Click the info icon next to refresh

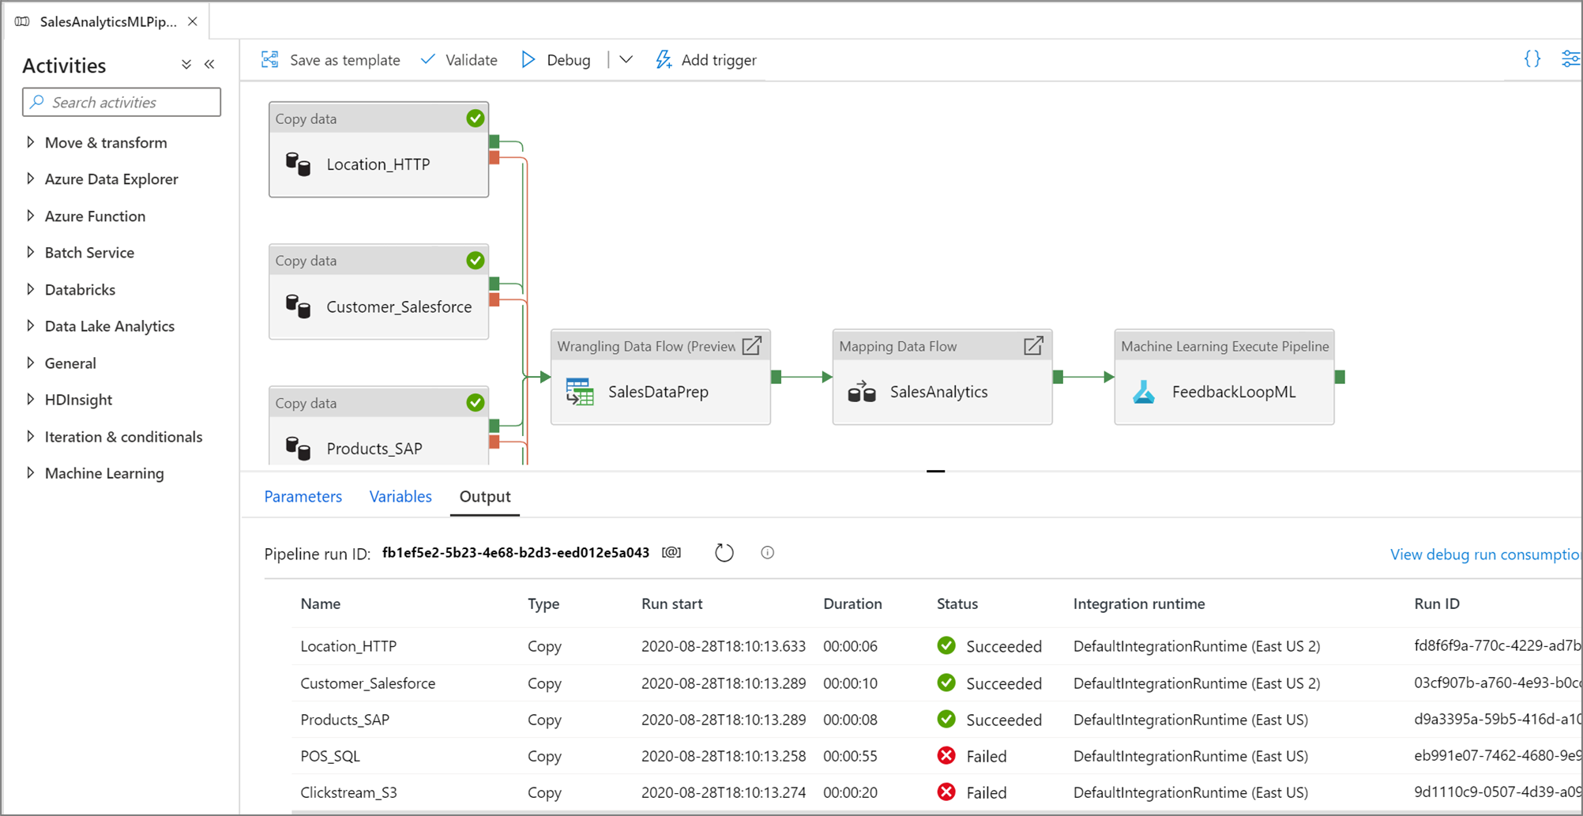(767, 553)
